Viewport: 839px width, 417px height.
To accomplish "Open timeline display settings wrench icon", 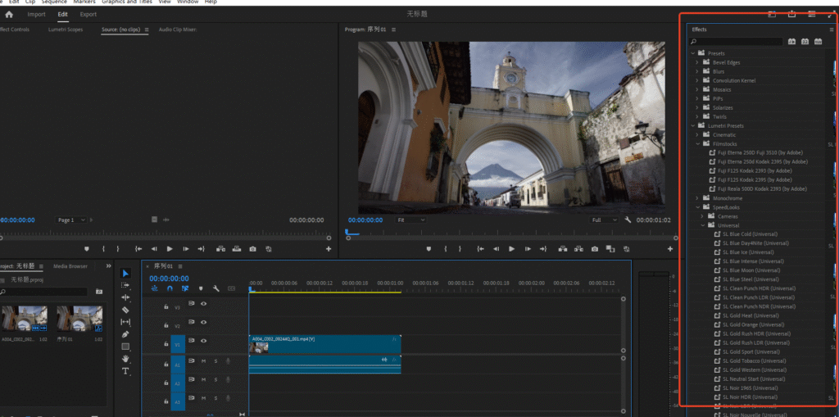I will [215, 288].
